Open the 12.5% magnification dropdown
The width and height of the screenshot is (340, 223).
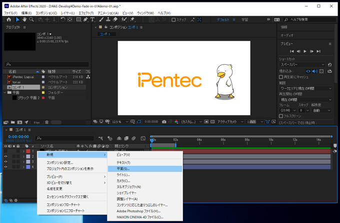click(120, 122)
